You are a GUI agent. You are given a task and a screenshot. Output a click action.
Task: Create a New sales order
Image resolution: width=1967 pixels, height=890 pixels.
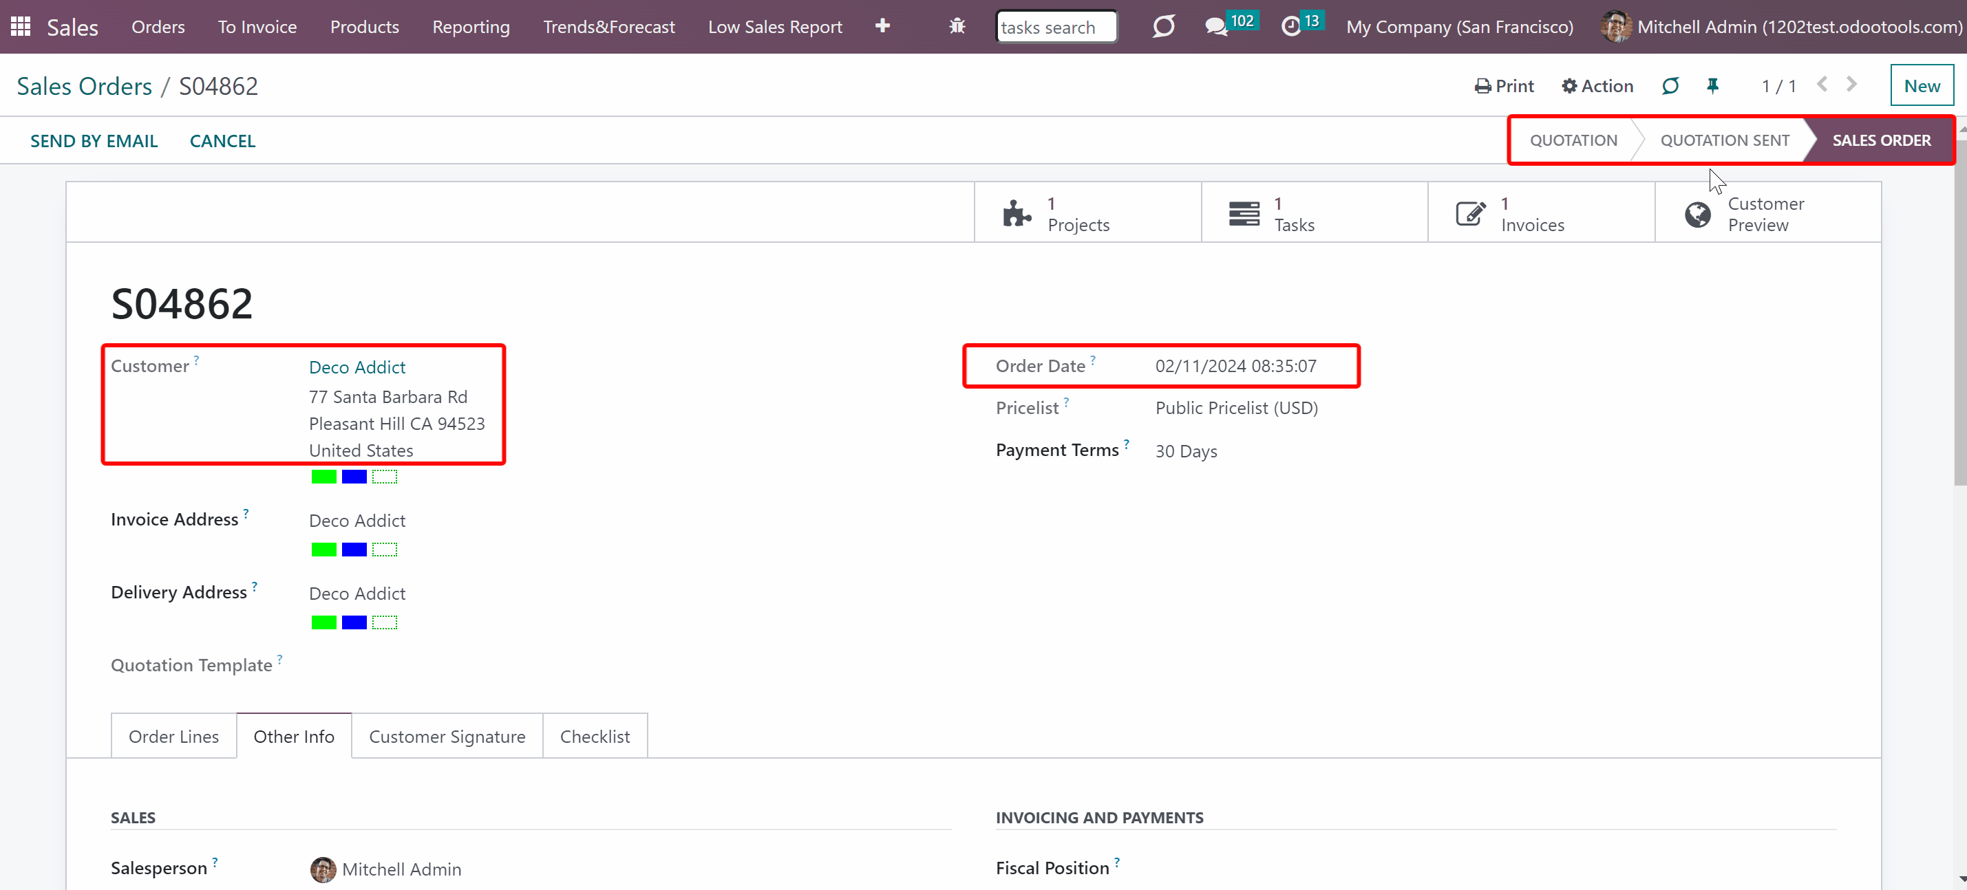coord(1921,85)
